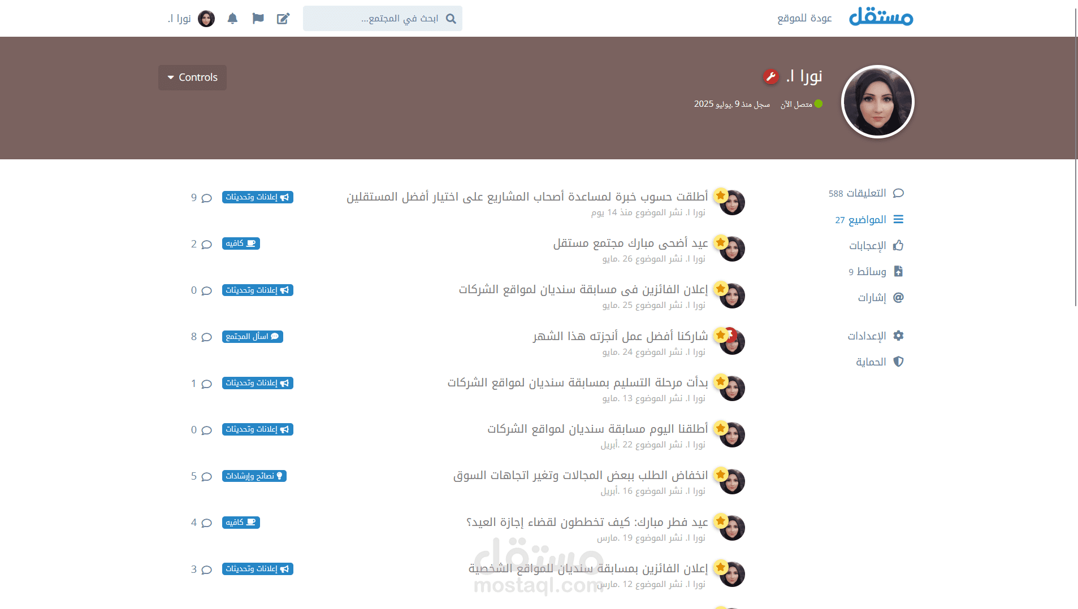Click the topics list icon in sidebar
1078x609 pixels.
(x=898, y=219)
